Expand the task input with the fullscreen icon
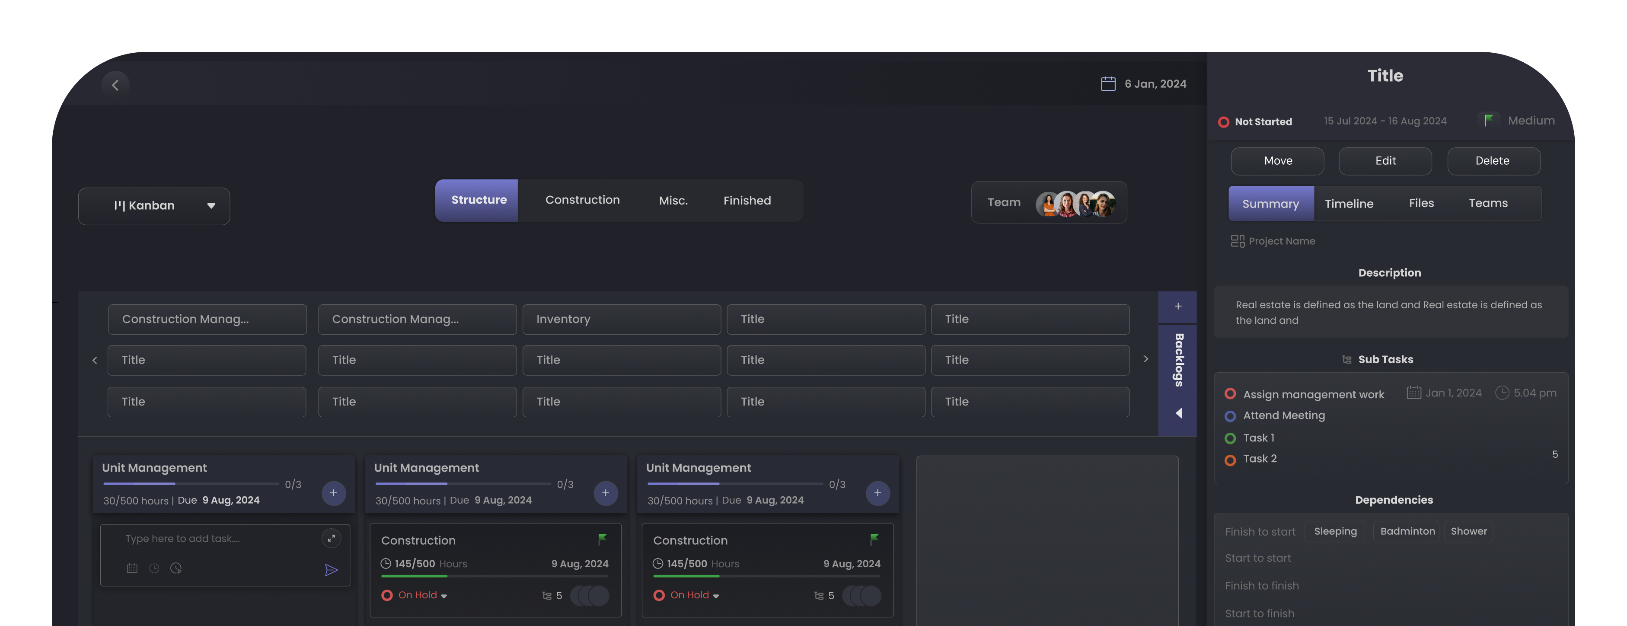Viewport: 1627px width, 626px height. point(331,538)
